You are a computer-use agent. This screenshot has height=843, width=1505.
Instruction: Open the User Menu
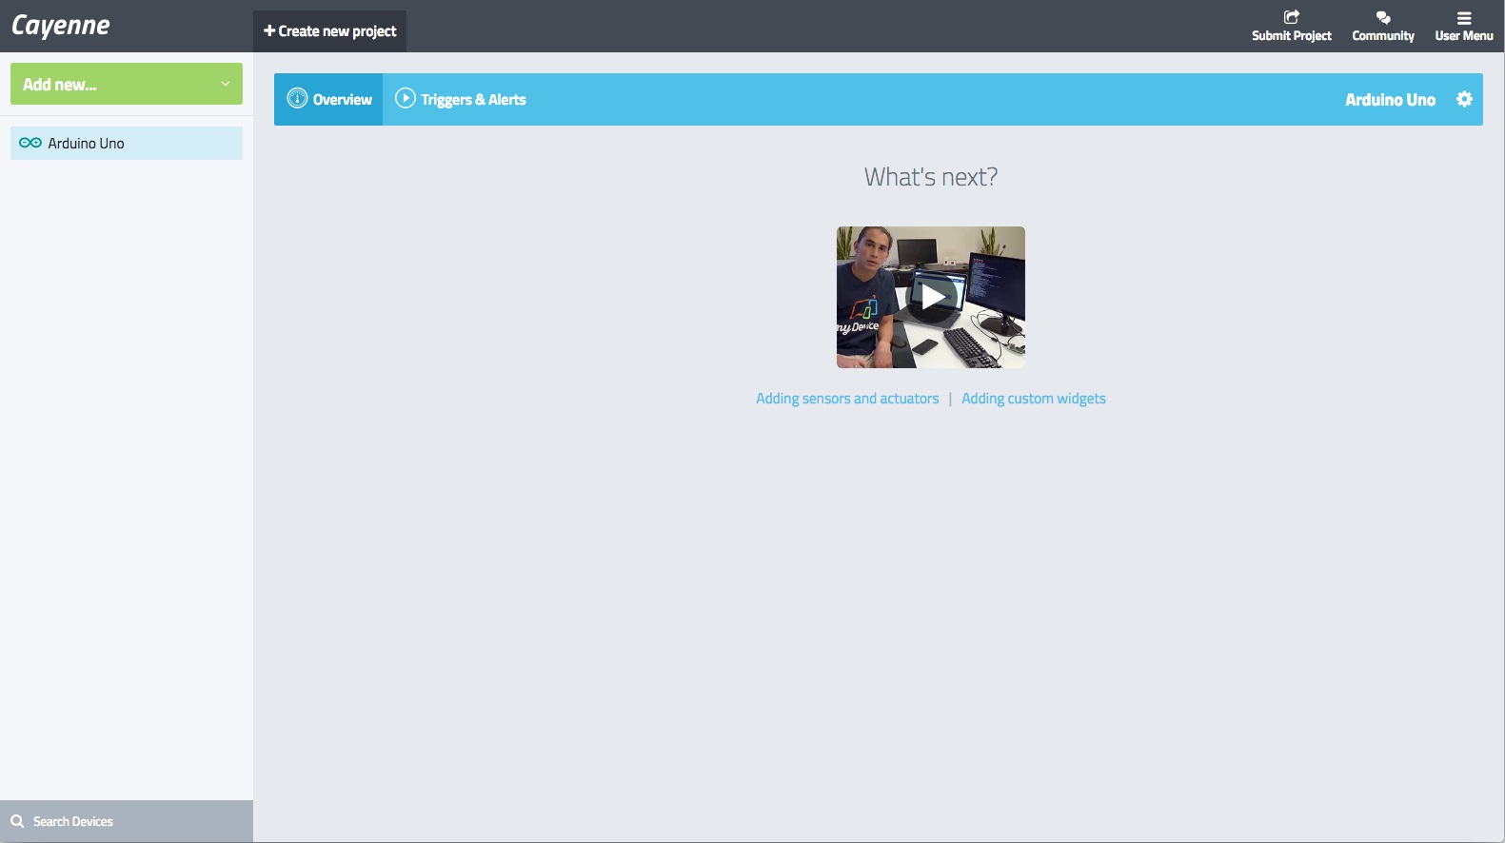1464,26
